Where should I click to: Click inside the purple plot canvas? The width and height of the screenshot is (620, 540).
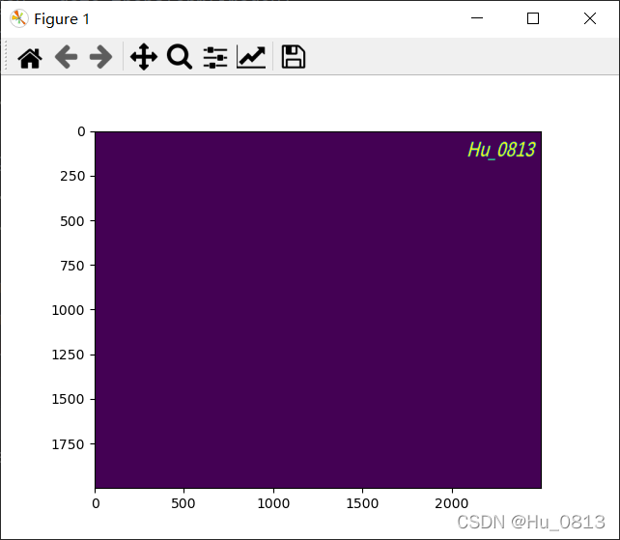tap(318, 310)
